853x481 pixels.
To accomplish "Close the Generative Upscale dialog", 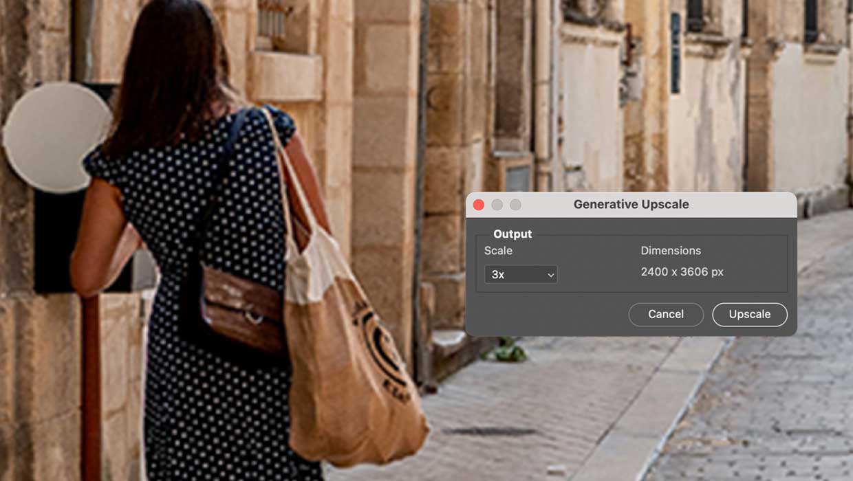I will 479,205.
